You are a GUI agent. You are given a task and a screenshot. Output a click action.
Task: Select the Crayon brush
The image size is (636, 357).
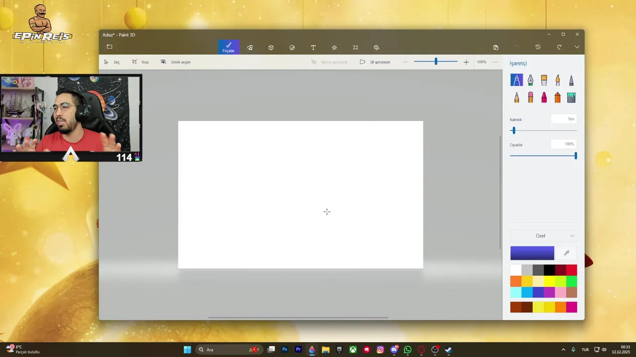click(x=544, y=98)
